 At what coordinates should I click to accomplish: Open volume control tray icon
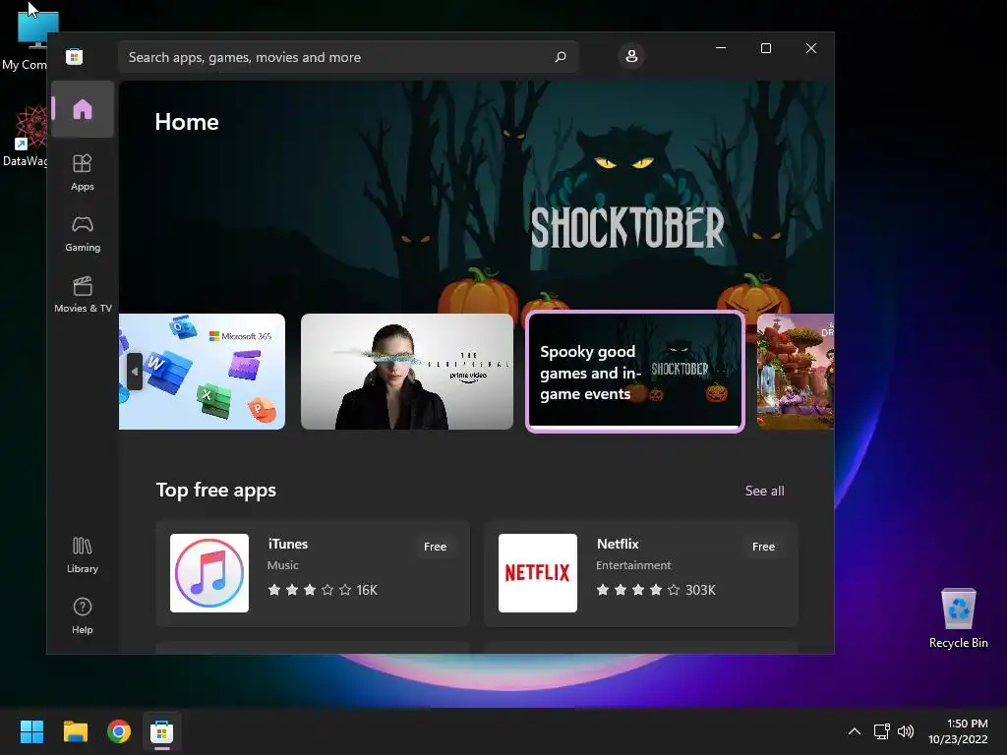tap(906, 731)
